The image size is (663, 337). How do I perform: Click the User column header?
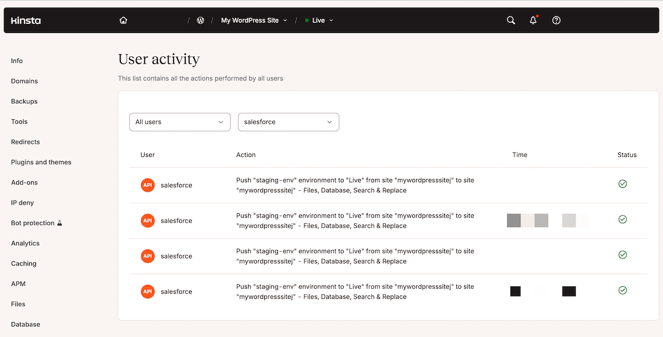point(148,155)
